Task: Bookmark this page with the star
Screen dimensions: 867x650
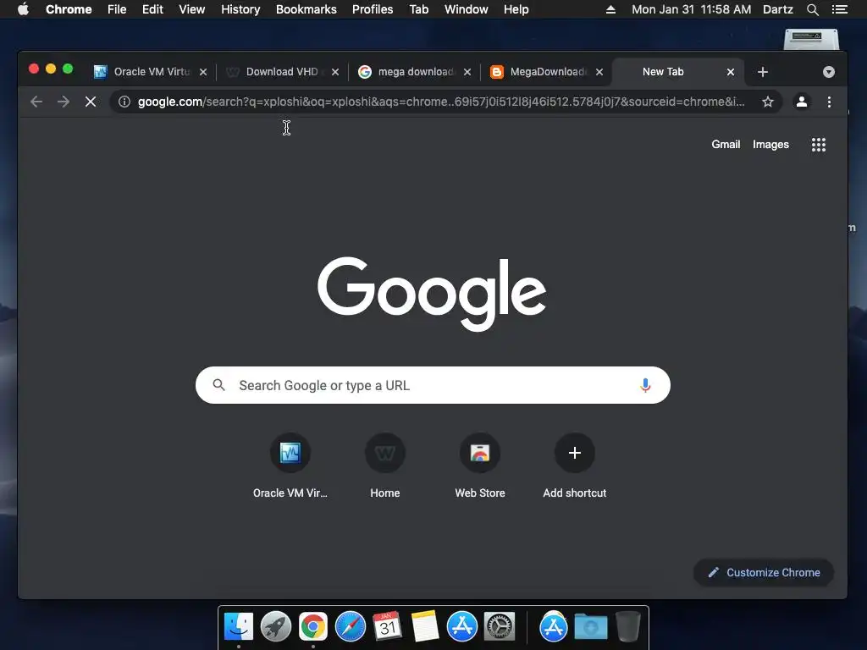Action: [x=767, y=102]
